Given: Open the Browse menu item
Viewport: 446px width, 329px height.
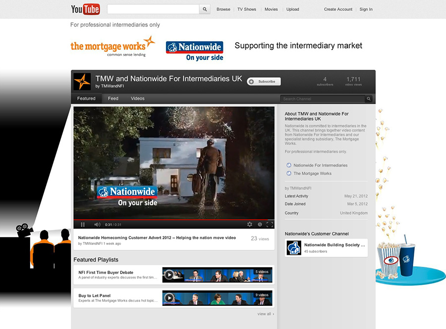Looking at the screenshot, I should (x=223, y=9).
